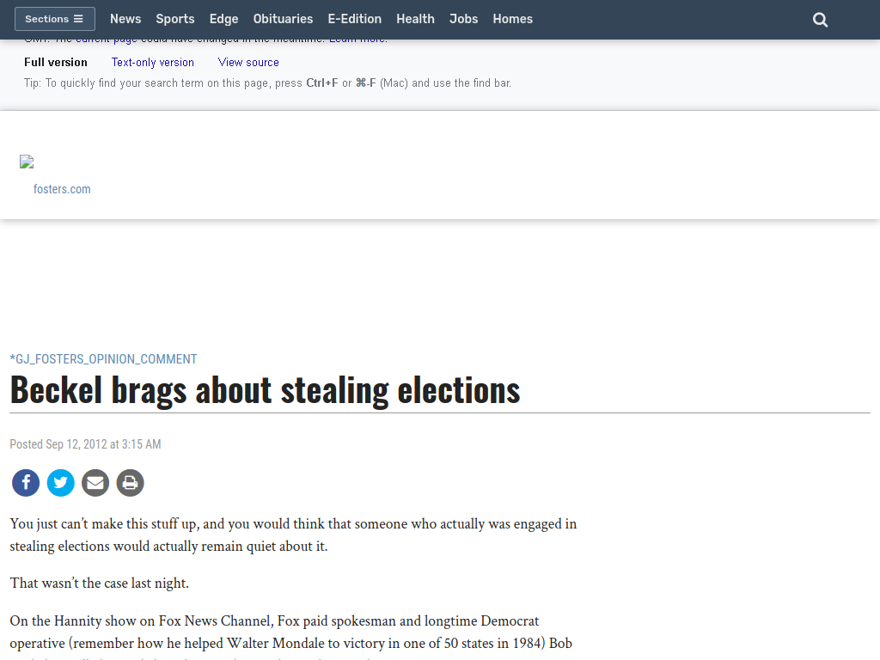Click the headline 'Beckel brags about stealing elections'
The width and height of the screenshot is (880, 660).
pos(265,390)
